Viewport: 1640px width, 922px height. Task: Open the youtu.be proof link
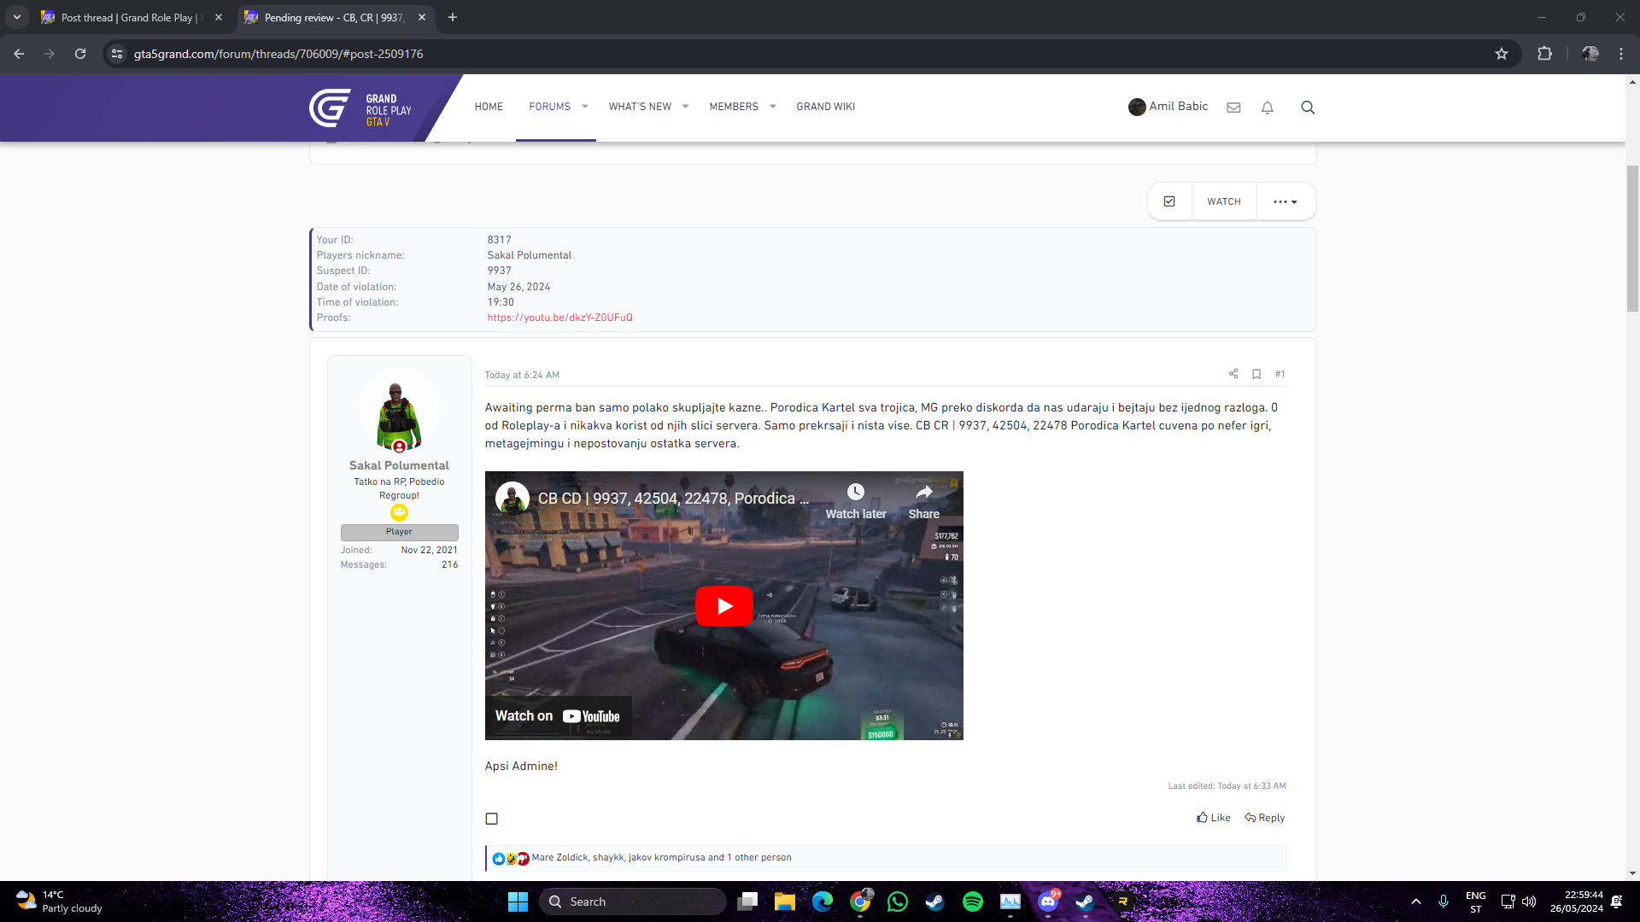coord(559,318)
